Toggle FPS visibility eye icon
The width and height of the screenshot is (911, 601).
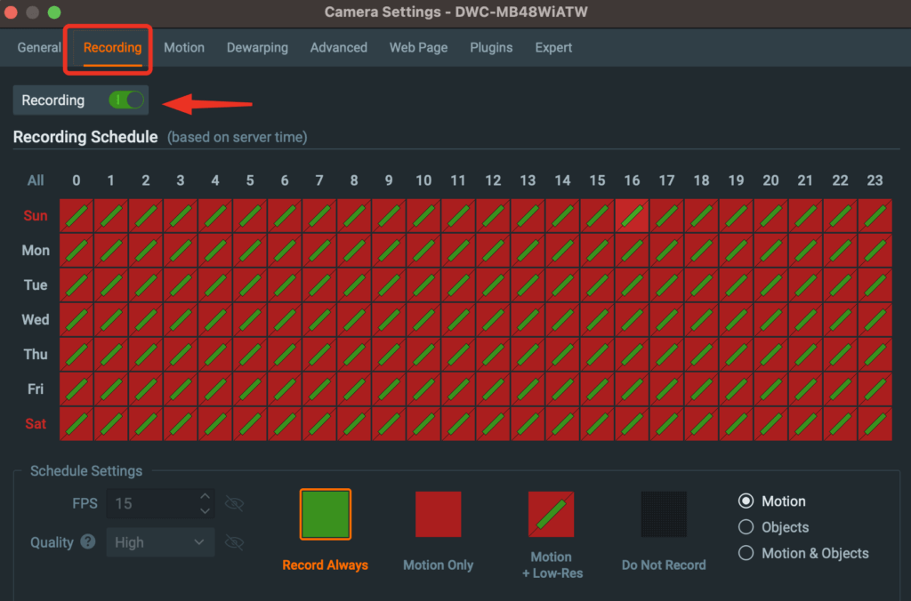tap(234, 503)
